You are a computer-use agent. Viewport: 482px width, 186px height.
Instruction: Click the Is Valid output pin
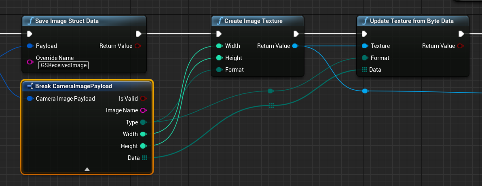pyautogui.click(x=144, y=98)
